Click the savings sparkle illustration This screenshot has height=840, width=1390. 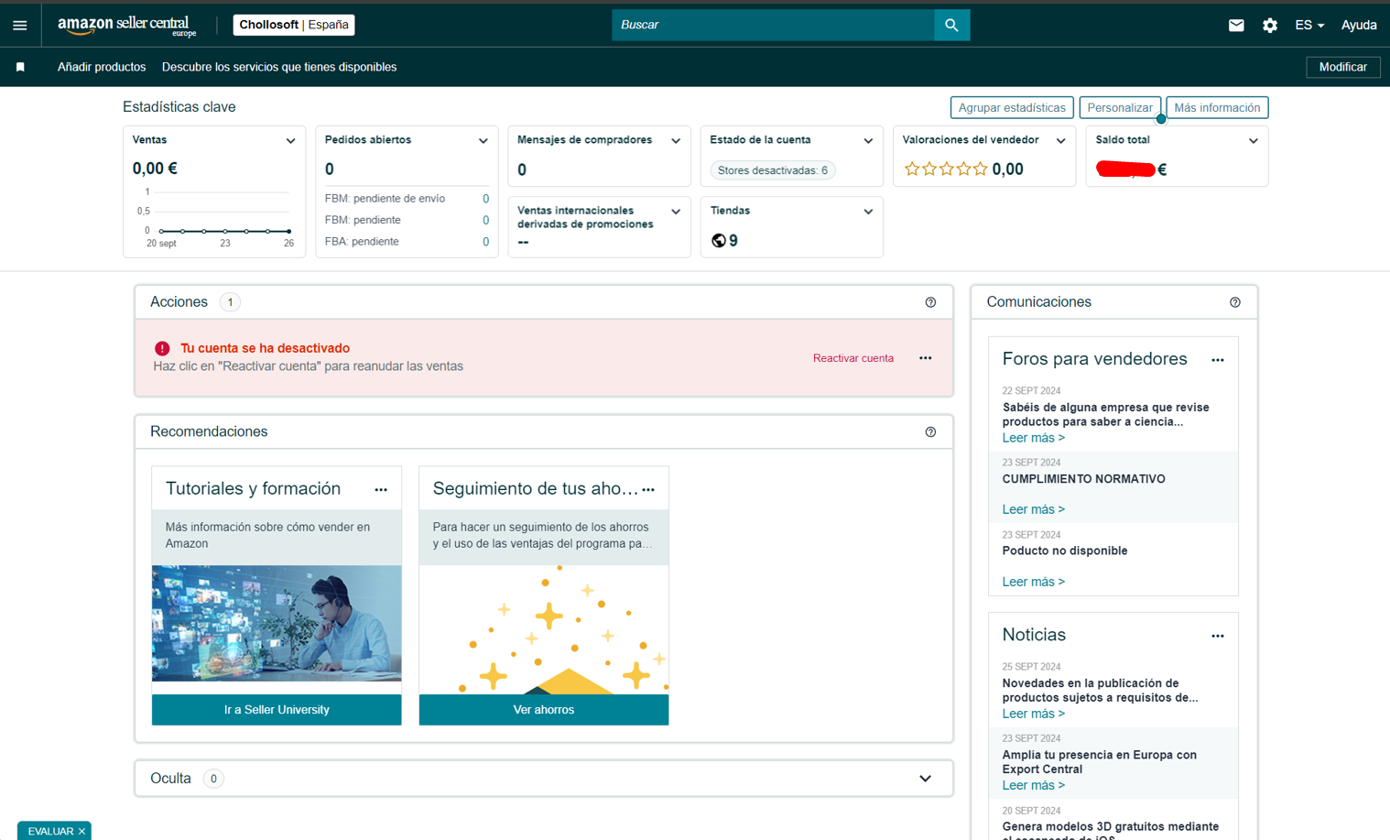tap(544, 629)
